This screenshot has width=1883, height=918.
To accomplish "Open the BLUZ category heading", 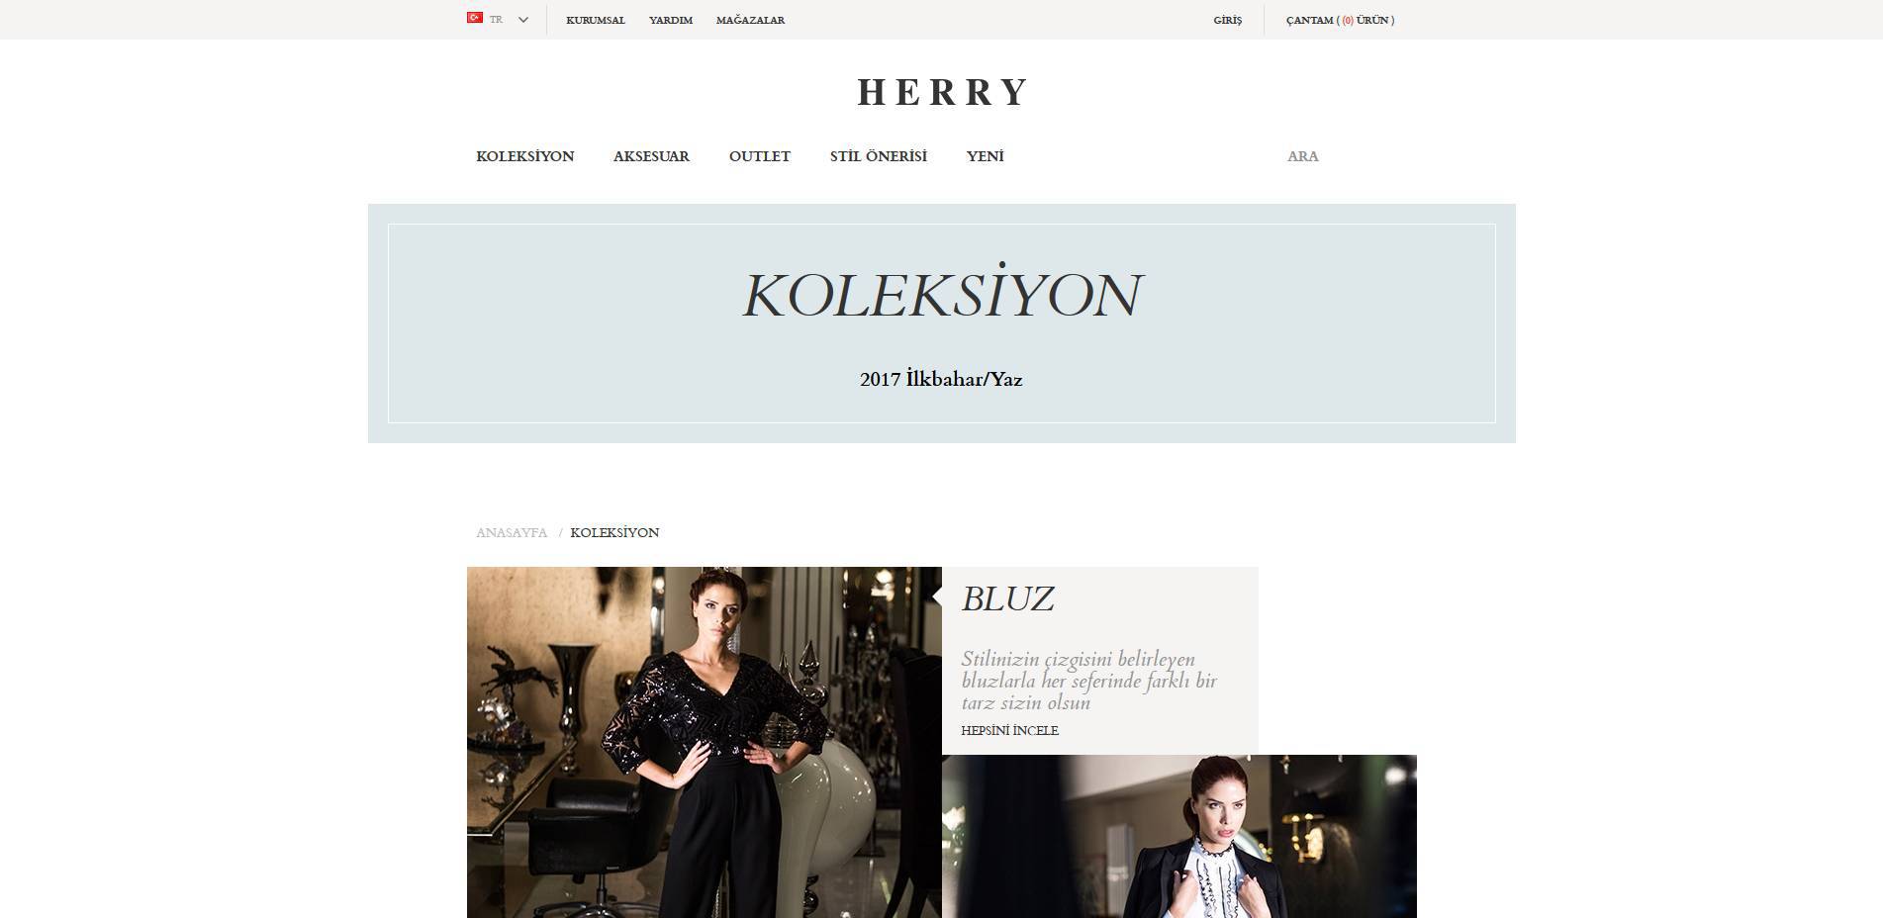I will pyautogui.click(x=1007, y=598).
